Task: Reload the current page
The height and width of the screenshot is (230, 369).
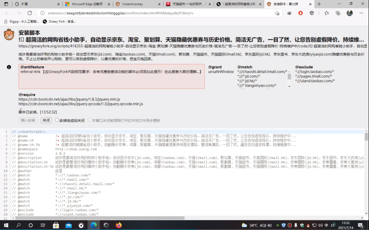Action: (x=30, y=13)
